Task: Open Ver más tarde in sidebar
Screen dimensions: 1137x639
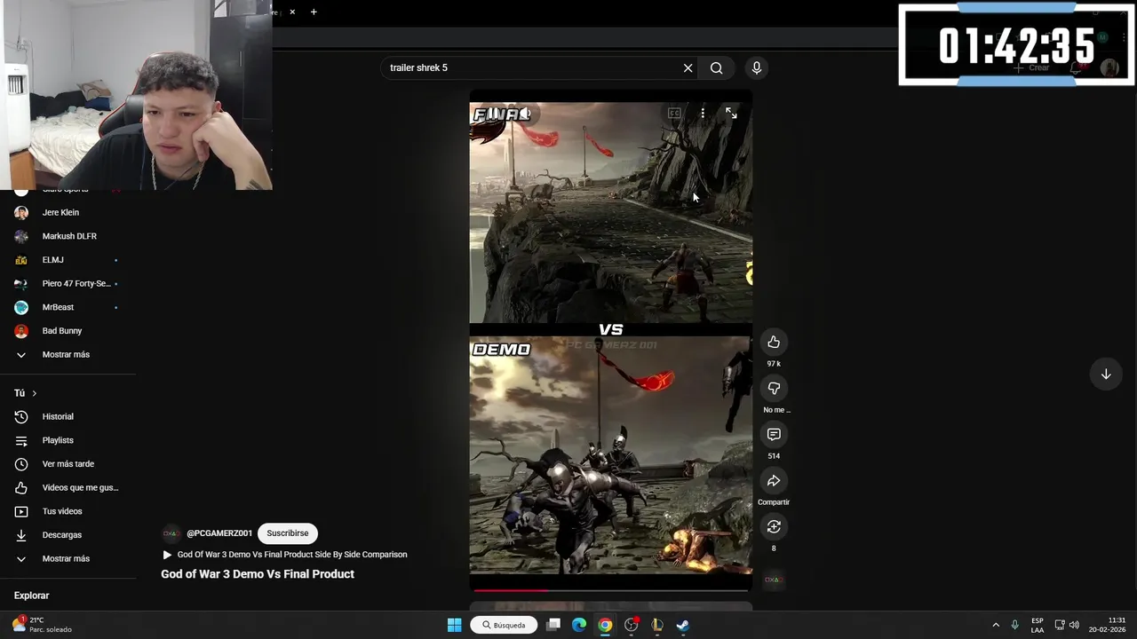Action: (68, 464)
